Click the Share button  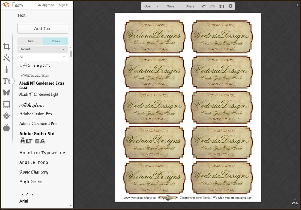[x=190, y=6]
